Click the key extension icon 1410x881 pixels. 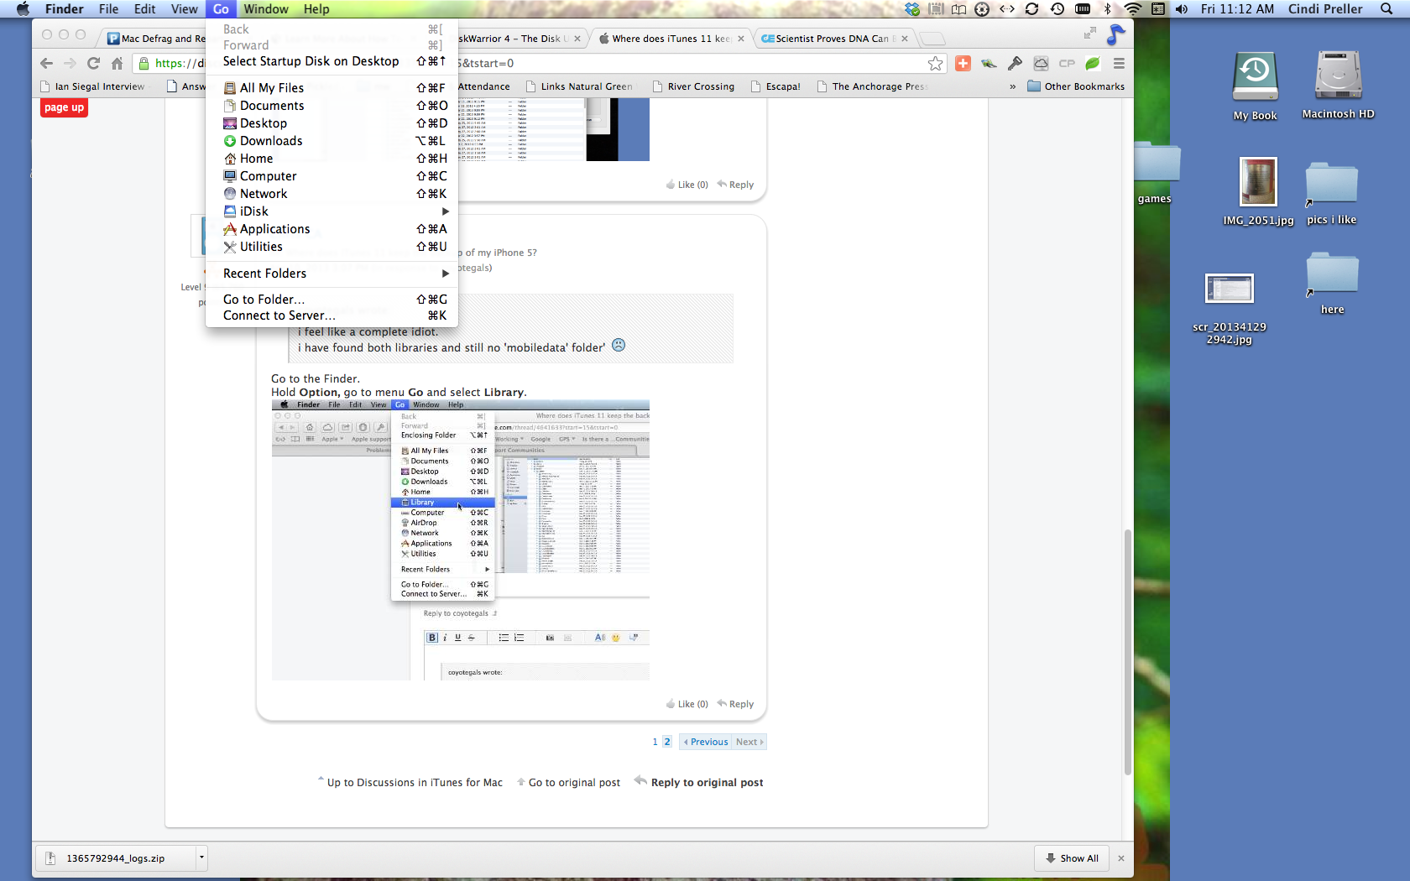click(x=1015, y=63)
